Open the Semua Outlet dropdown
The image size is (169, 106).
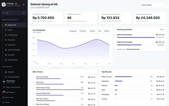(x=153, y=5)
